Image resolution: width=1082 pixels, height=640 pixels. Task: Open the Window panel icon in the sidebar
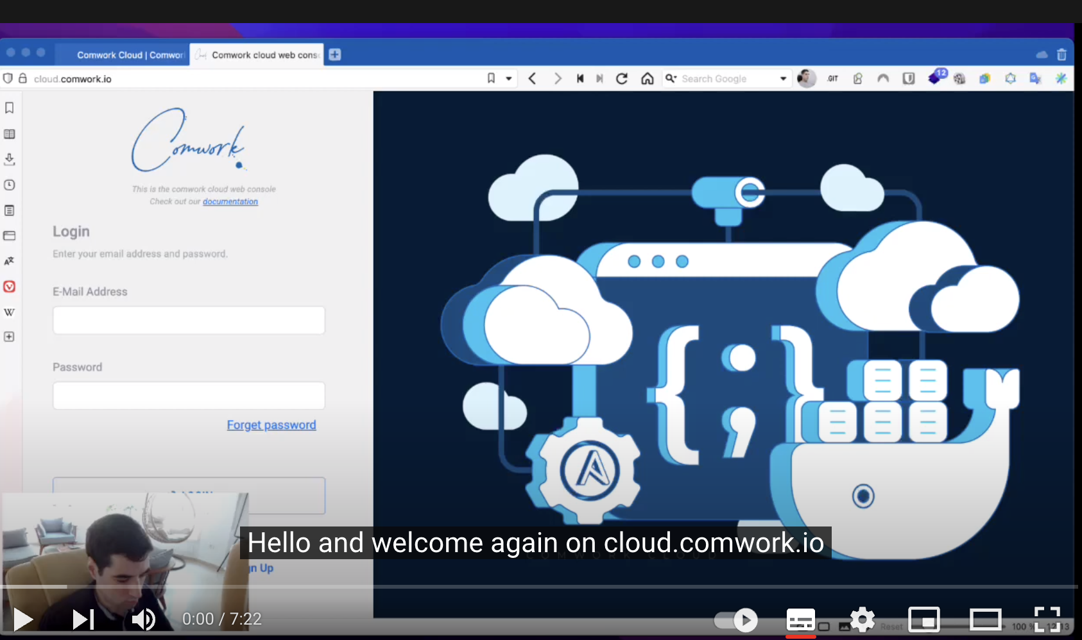(x=10, y=235)
